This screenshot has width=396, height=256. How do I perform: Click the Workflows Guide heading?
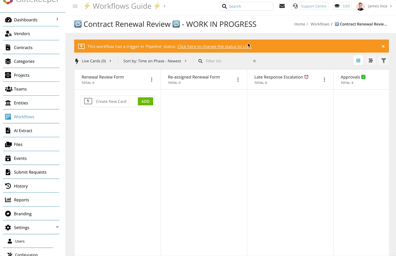[122, 6]
